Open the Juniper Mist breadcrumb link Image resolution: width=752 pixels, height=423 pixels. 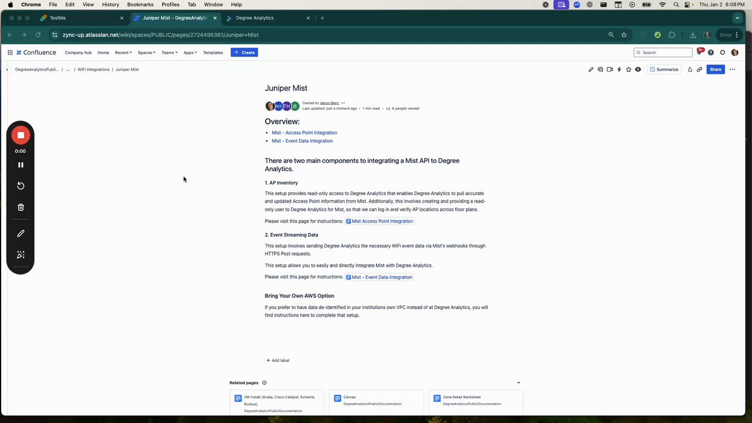click(x=127, y=69)
